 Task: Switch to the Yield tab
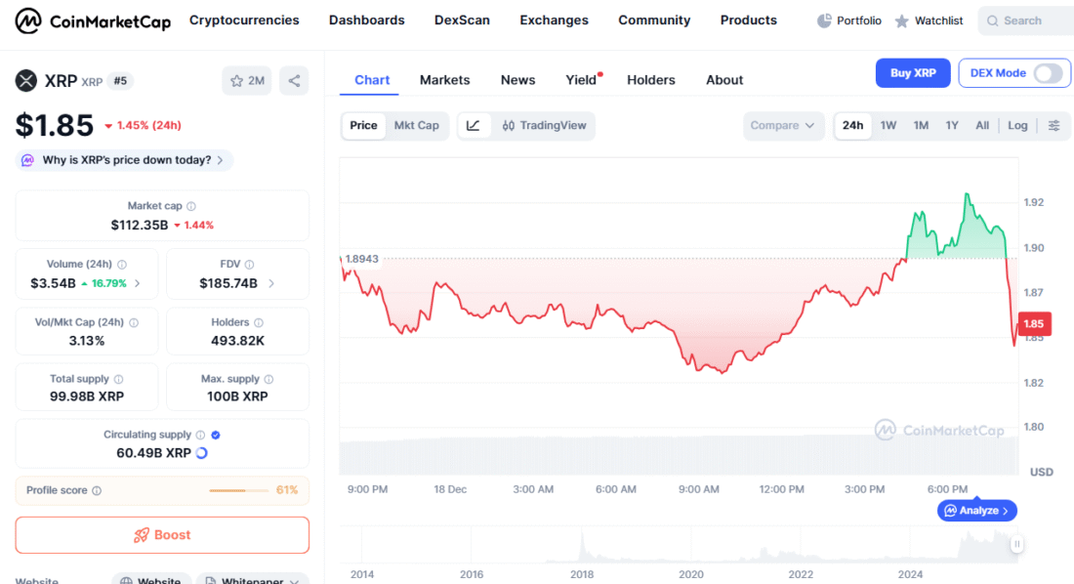(x=581, y=80)
